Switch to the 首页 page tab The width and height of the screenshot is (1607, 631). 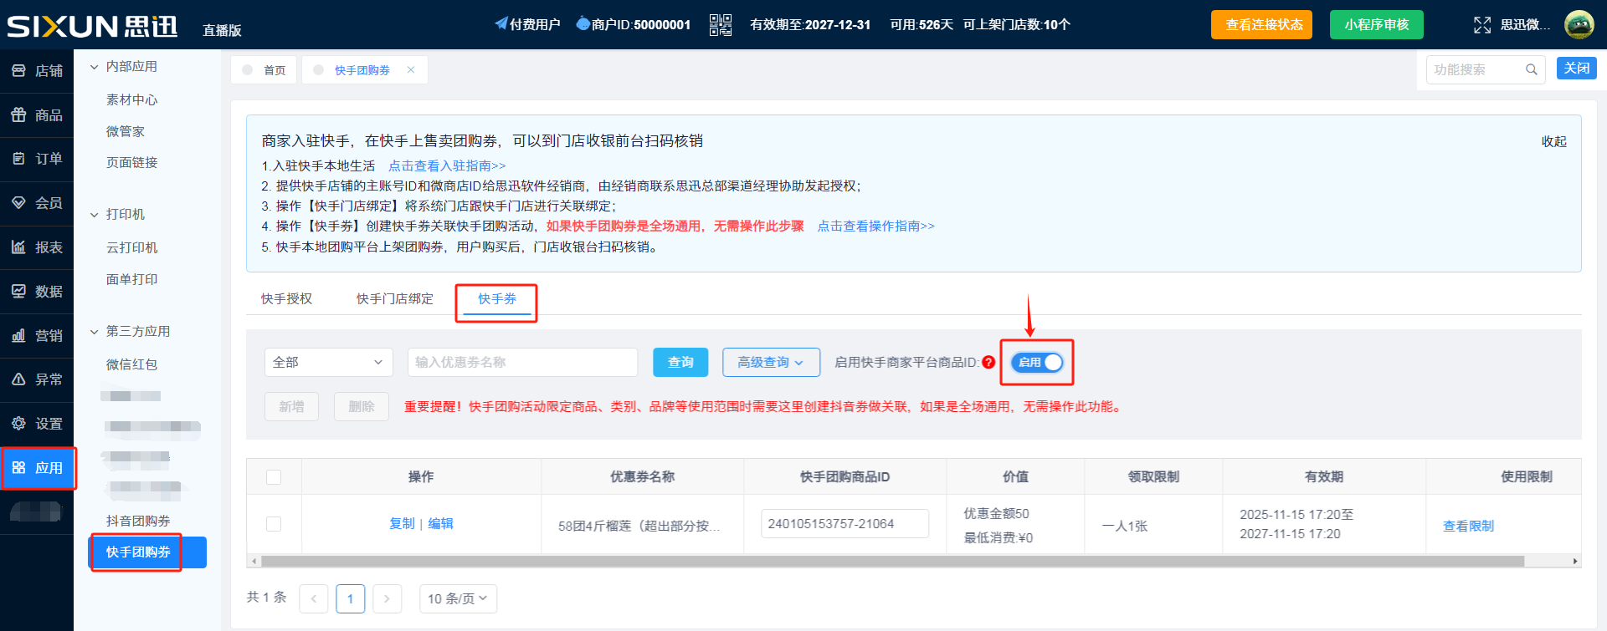tap(264, 70)
